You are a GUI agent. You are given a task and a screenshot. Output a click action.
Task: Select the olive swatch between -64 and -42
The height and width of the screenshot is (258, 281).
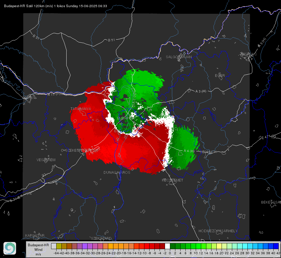pos(59,246)
